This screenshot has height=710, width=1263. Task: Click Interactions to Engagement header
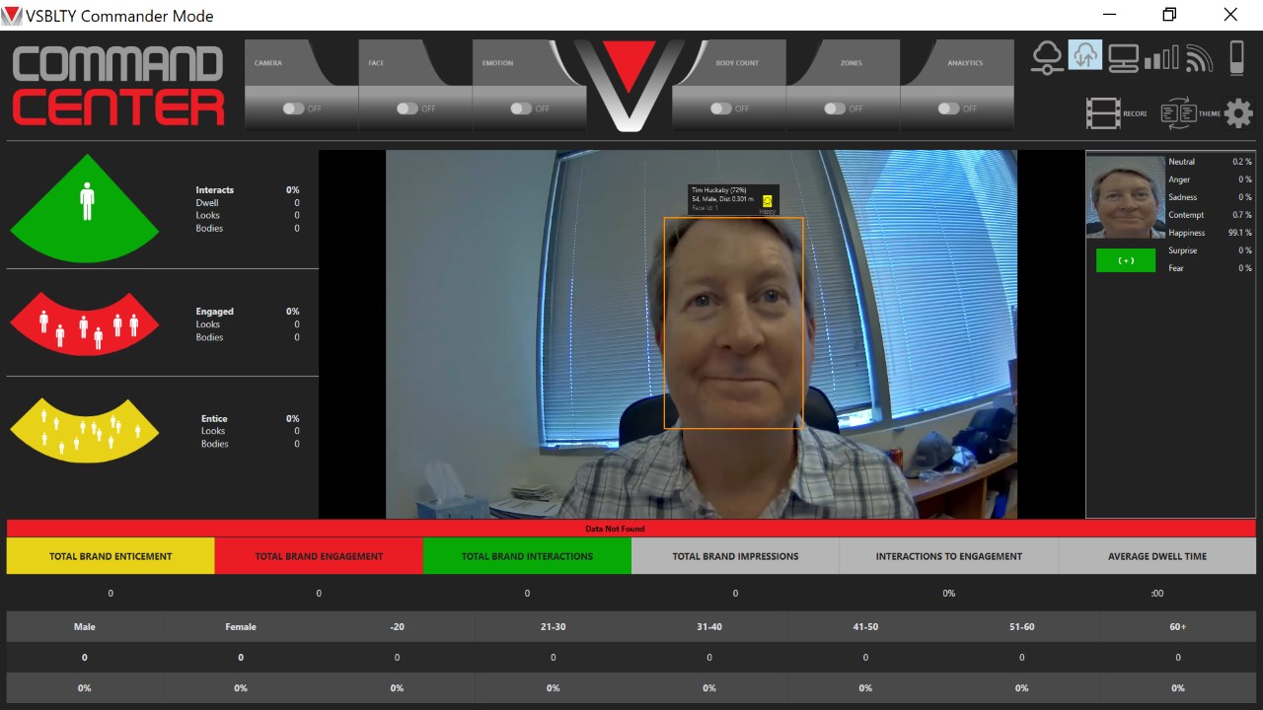pos(948,556)
